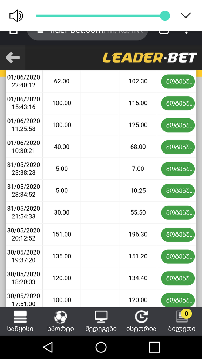Click the status button for 102.30 bet
The image size is (202, 359).
point(178,81)
